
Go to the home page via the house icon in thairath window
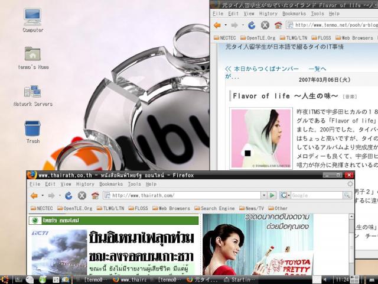[x=95, y=195]
